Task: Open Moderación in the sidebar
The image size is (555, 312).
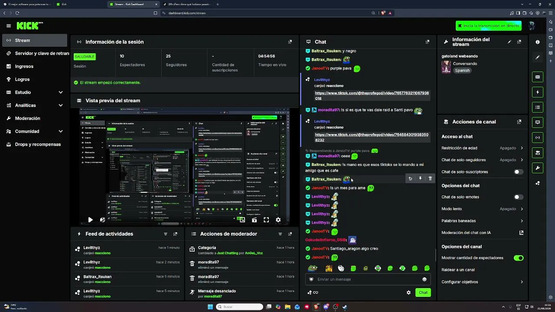Action: point(35,118)
